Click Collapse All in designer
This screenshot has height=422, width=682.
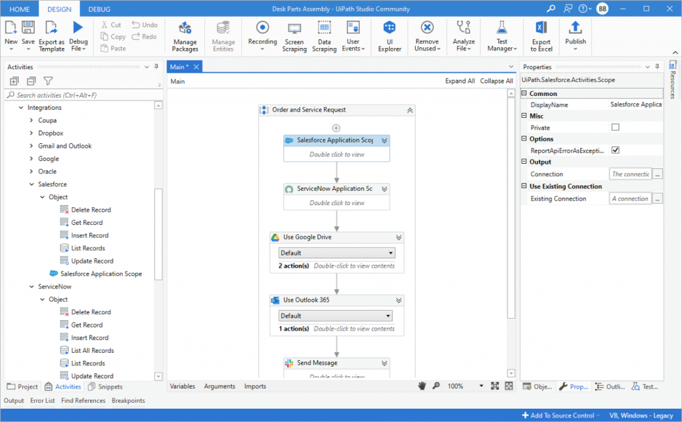pos(496,81)
